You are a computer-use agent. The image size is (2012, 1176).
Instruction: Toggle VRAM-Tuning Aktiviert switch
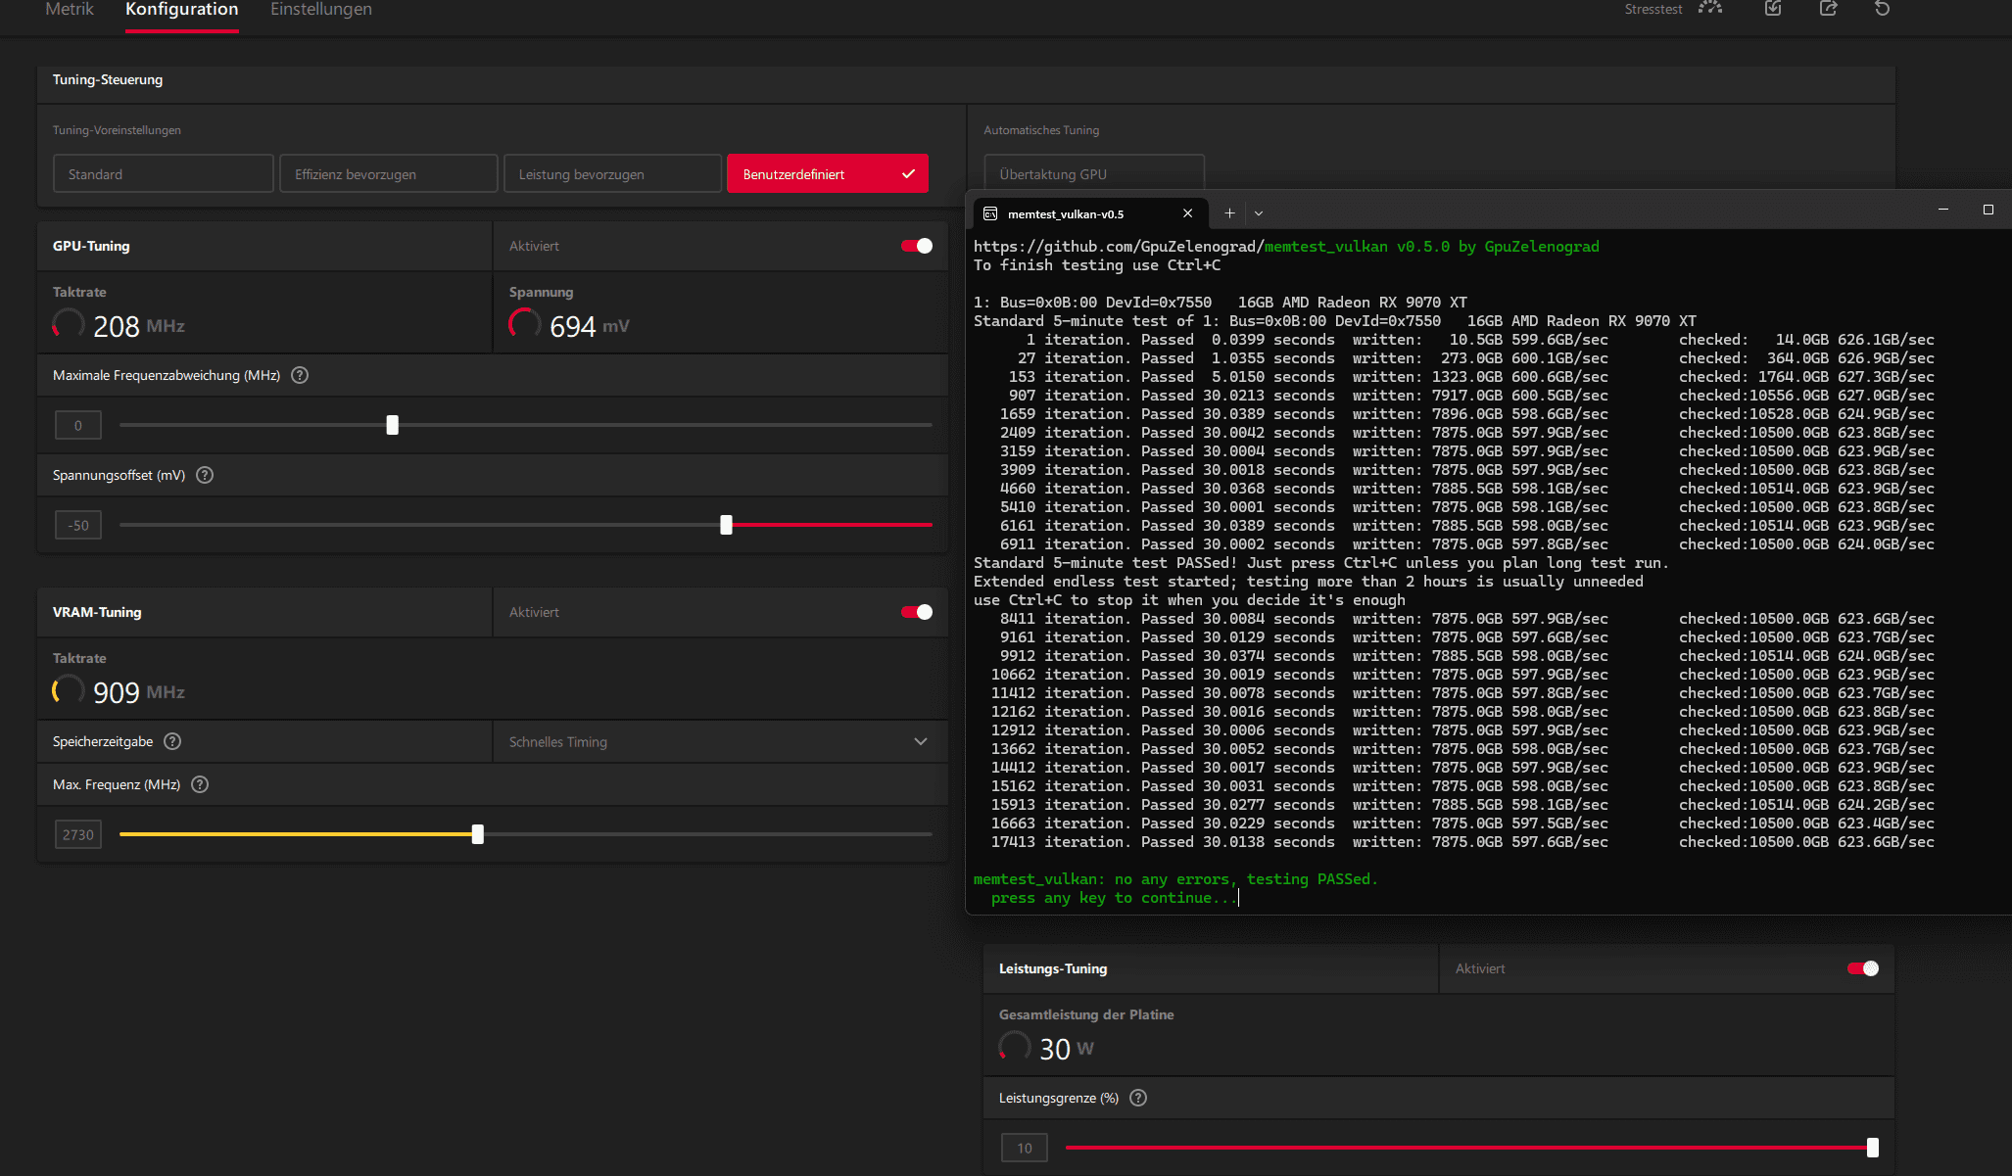pos(917,612)
